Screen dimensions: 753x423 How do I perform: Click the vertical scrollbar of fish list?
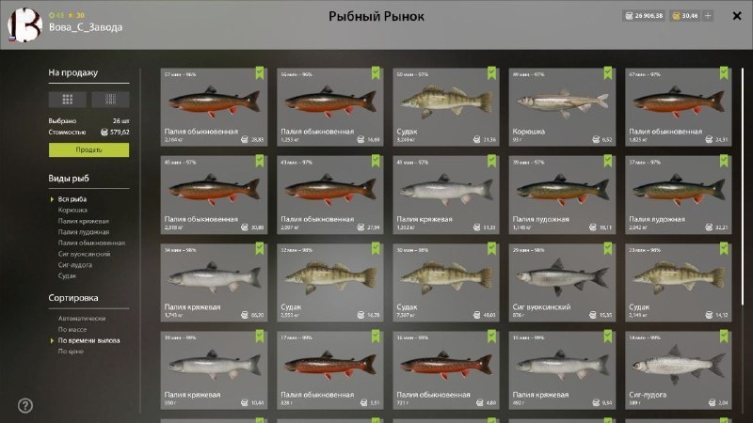click(743, 186)
